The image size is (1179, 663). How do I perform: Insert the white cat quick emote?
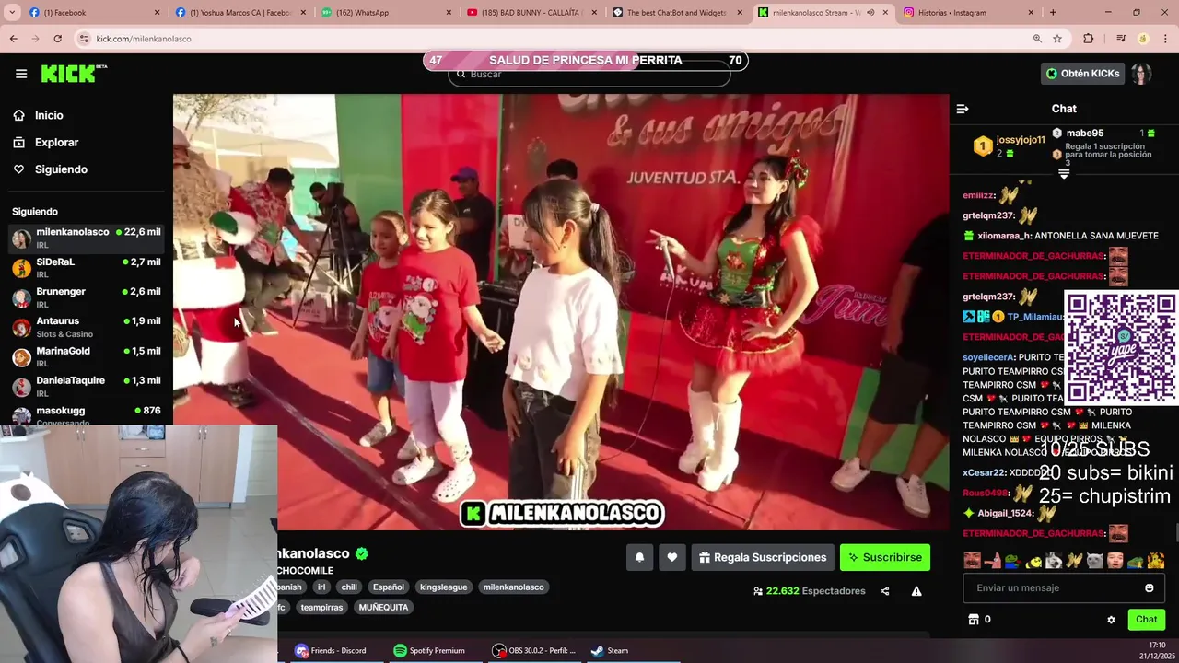(1094, 560)
